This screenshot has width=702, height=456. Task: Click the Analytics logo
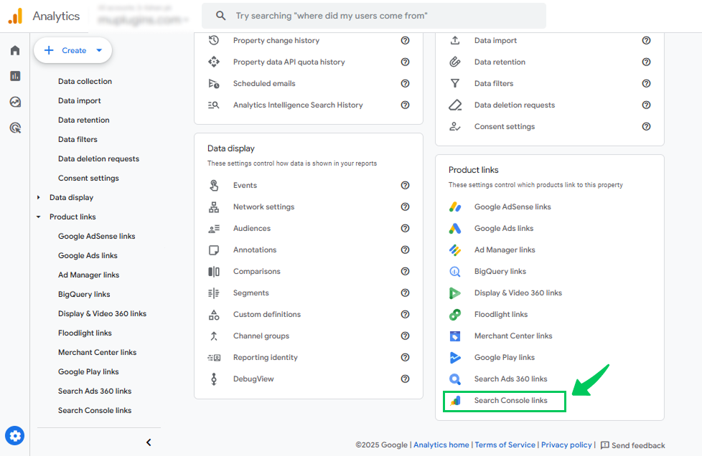click(15, 16)
